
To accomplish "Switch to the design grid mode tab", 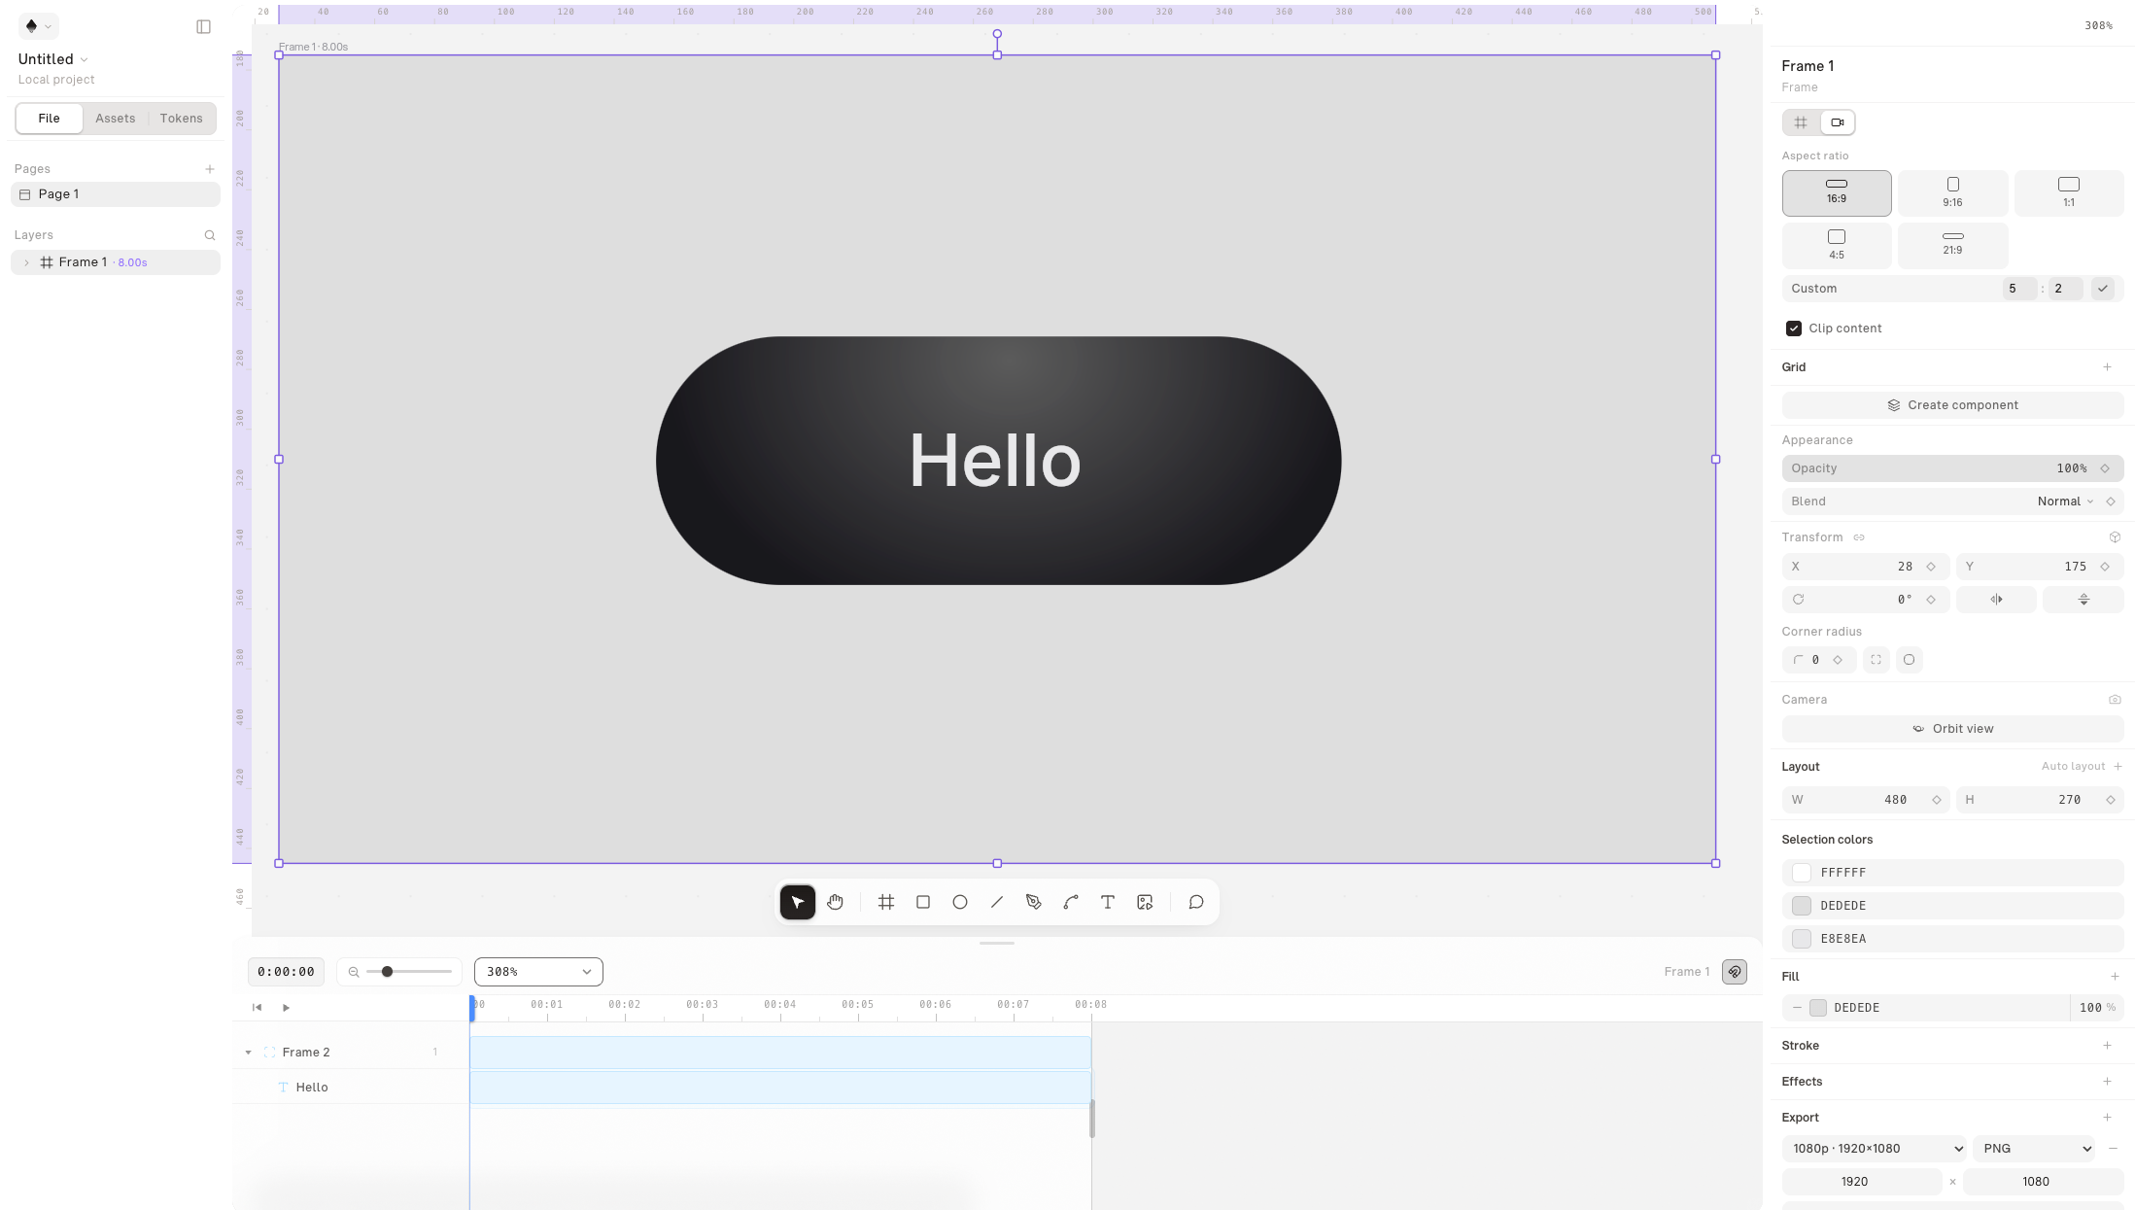I will coord(1801,122).
